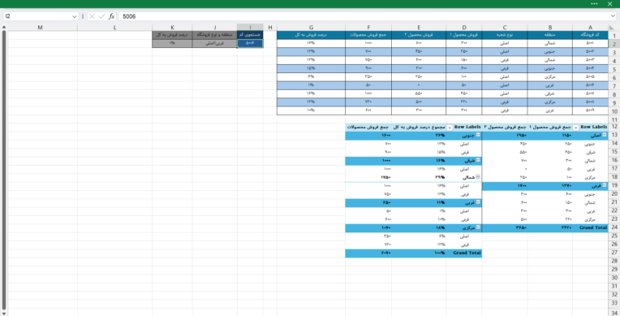This screenshot has height=316, width=620.
Task: Select column L header
Action: pos(114,28)
